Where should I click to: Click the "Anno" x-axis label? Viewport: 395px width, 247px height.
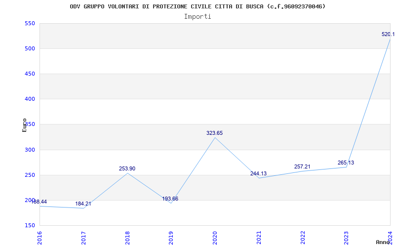[383, 242]
